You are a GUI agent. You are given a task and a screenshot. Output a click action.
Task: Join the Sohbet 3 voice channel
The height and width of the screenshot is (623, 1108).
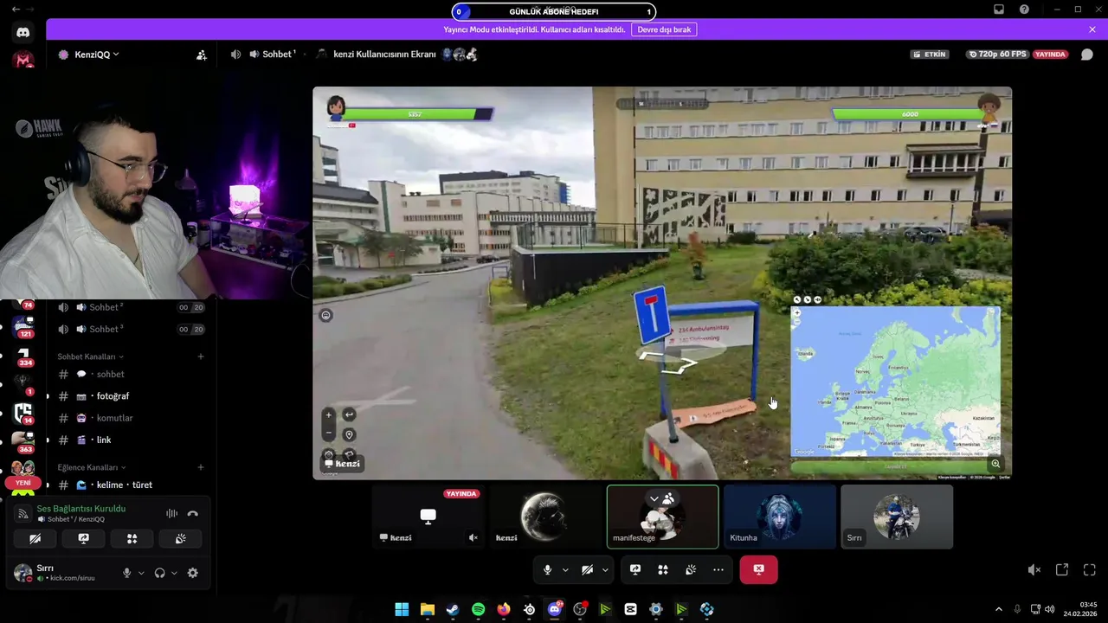point(131,329)
